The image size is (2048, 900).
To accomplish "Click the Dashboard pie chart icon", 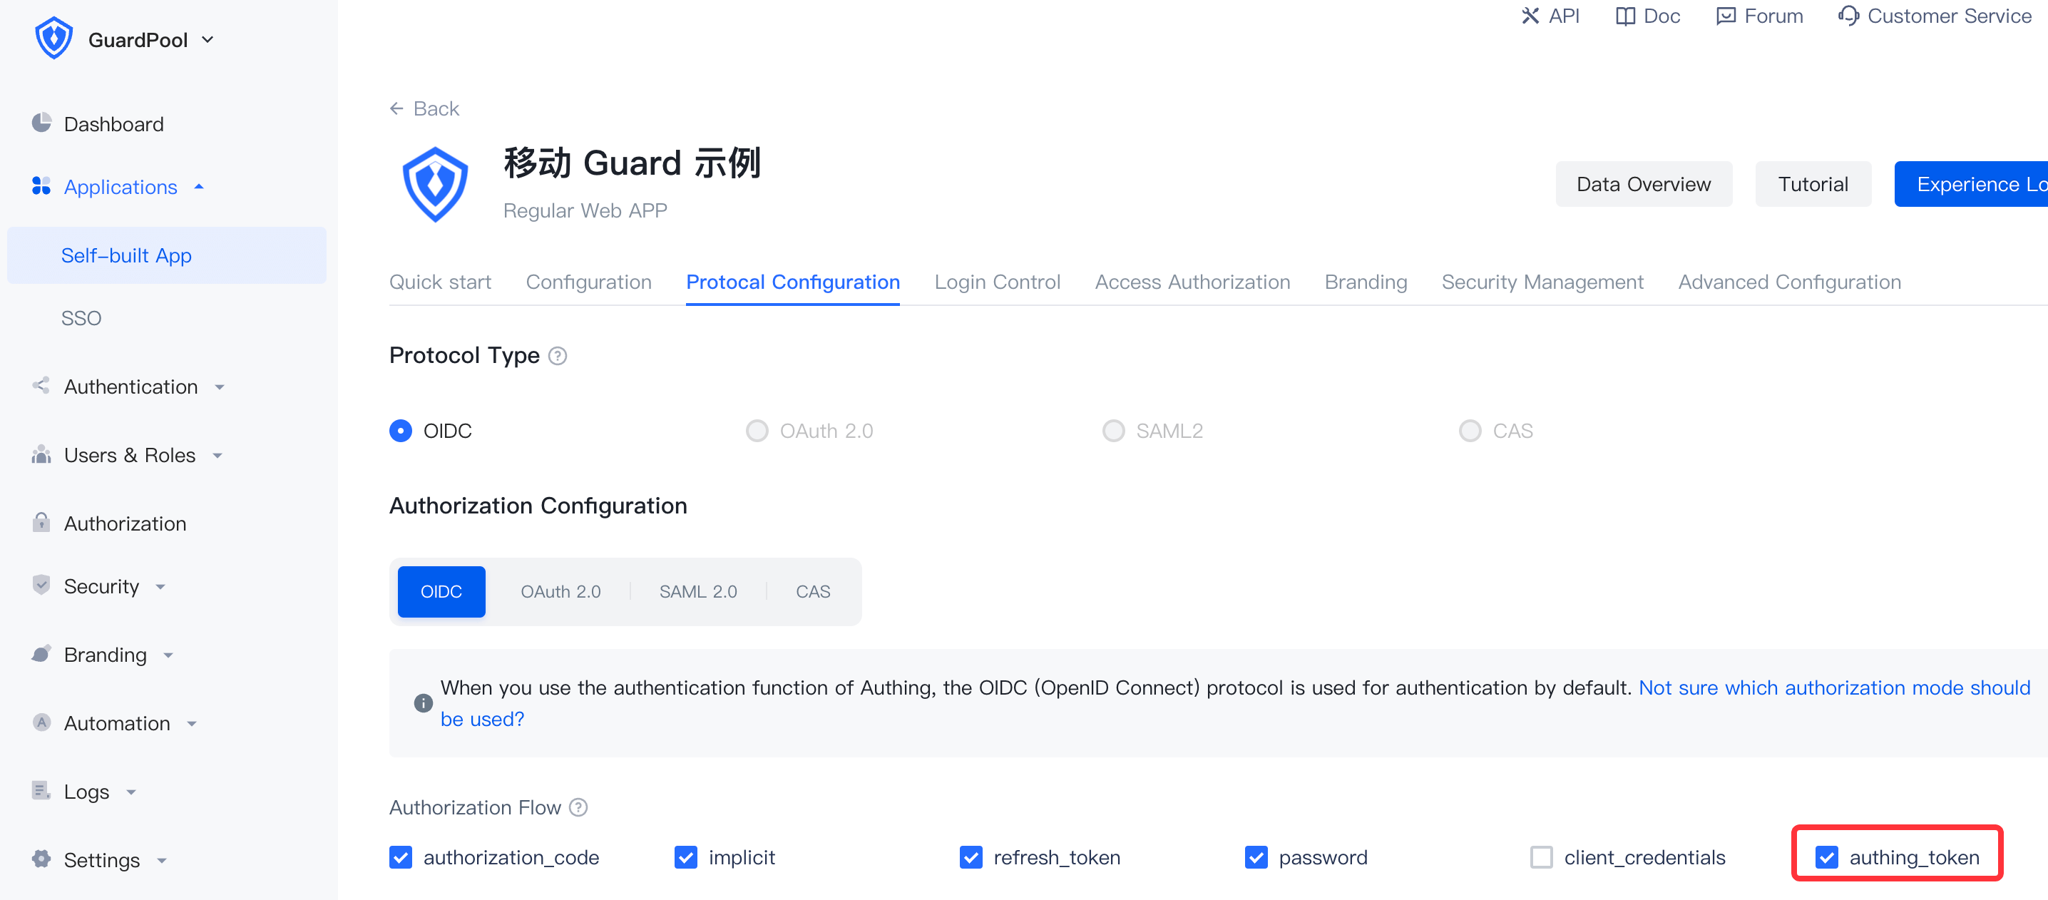I will 41,123.
